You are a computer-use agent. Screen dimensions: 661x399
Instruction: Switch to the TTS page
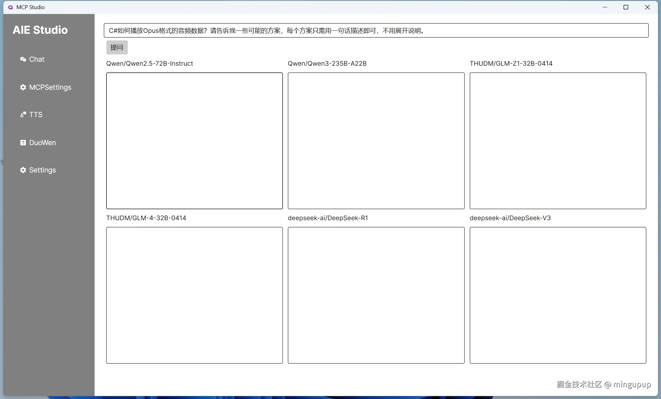[36, 115]
